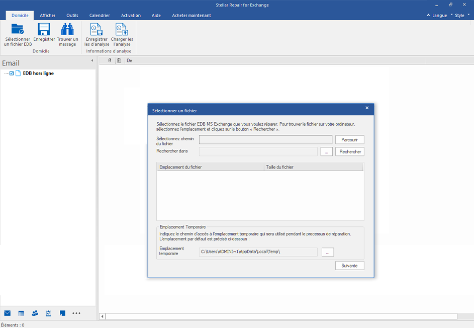The image size is (474, 328).
Task: Switch to Mail view in bottom bar
Action: pos(7,313)
